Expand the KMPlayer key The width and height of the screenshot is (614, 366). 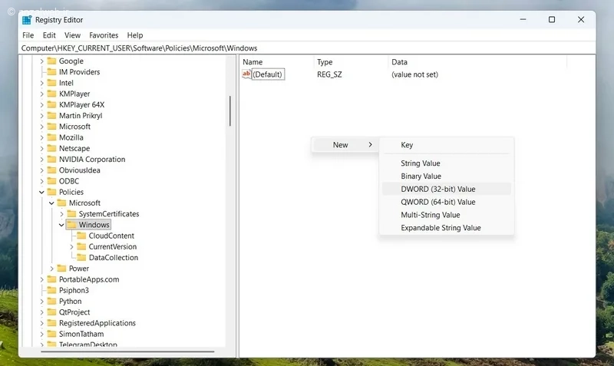41,94
